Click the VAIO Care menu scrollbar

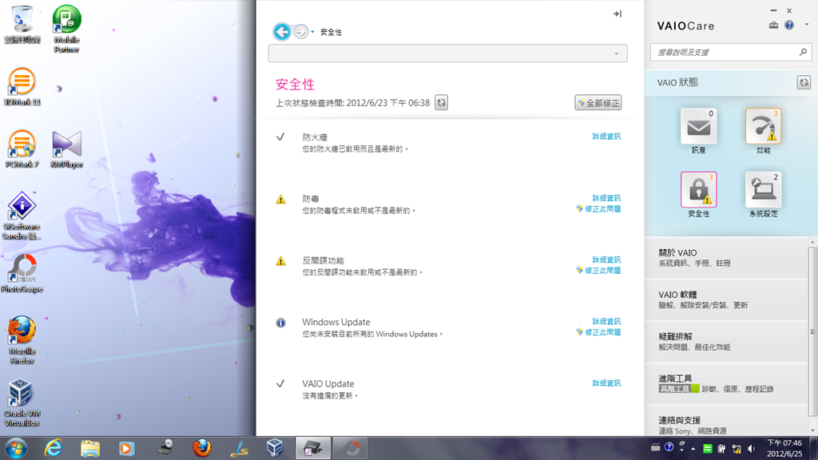pyautogui.click(x=812, y=331)
